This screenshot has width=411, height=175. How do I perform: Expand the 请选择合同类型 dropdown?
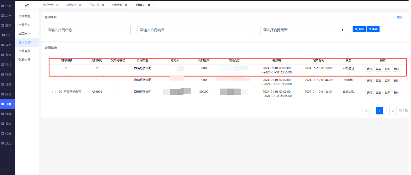tap(303, 30)
